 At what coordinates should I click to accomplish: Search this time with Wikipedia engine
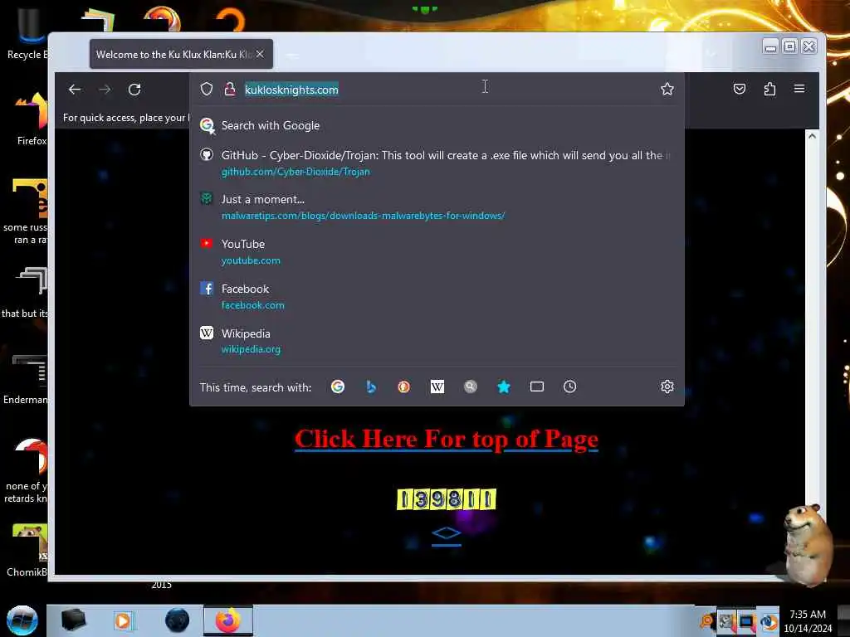[437, 387]
